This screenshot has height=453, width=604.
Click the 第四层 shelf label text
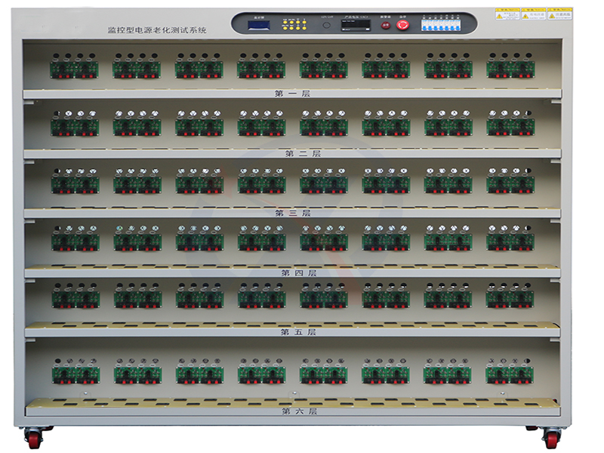[x=299, y=272]
